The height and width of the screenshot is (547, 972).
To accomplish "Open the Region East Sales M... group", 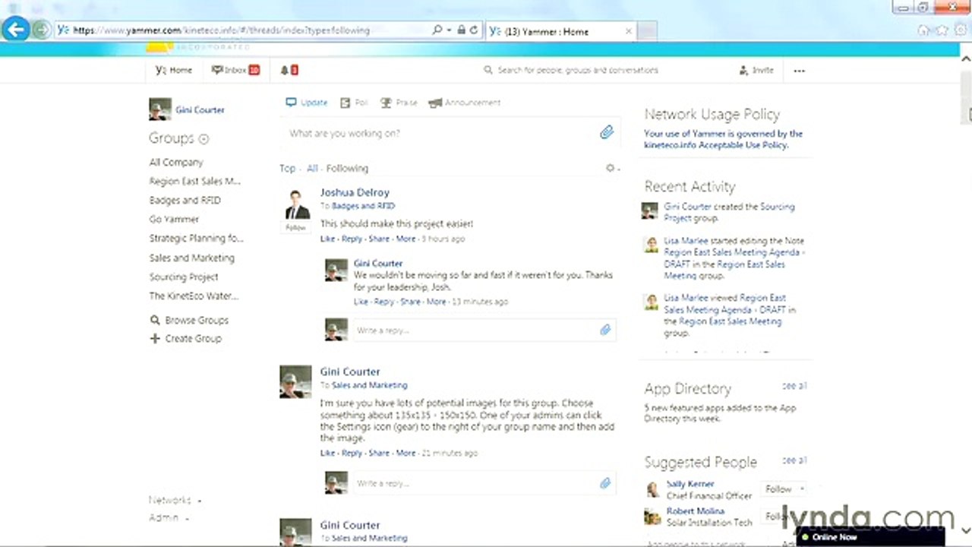I will pyautogui.click(x=194, y=182).
